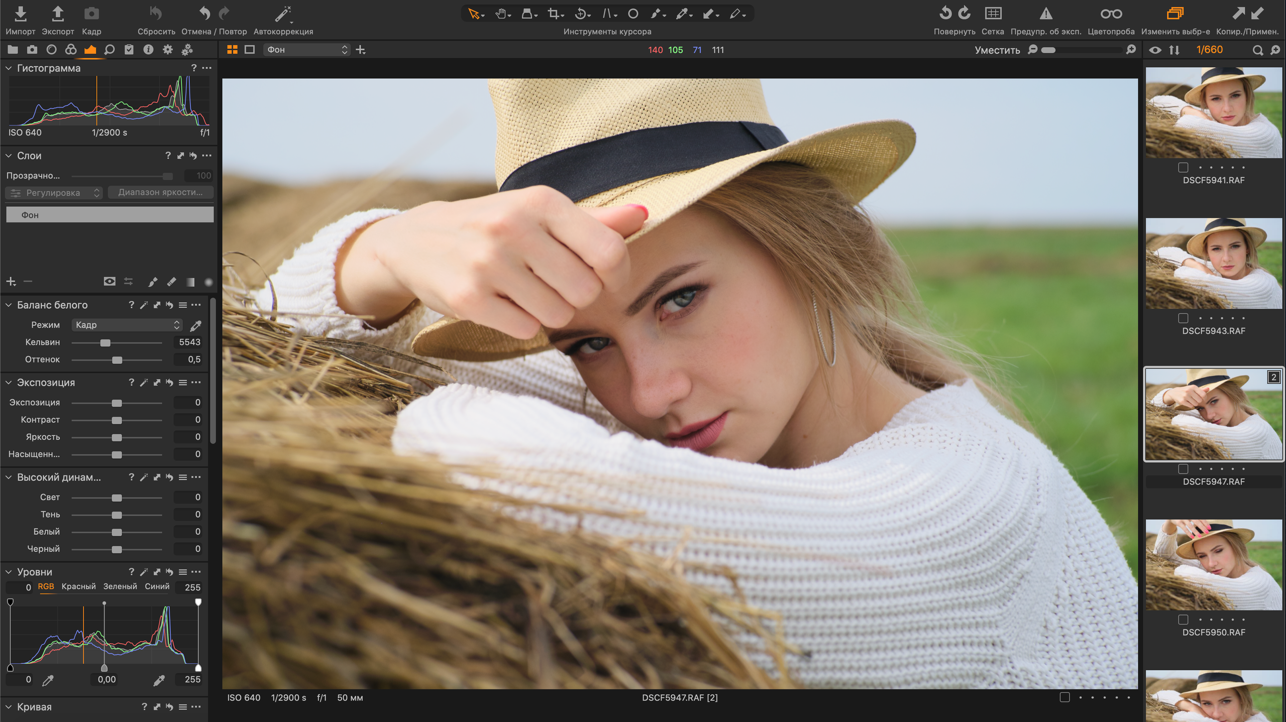The width and height of the screenshot is (1286, 722).
Task: Pick shadow point with Levels eyedropper
Action: [48, 680]
